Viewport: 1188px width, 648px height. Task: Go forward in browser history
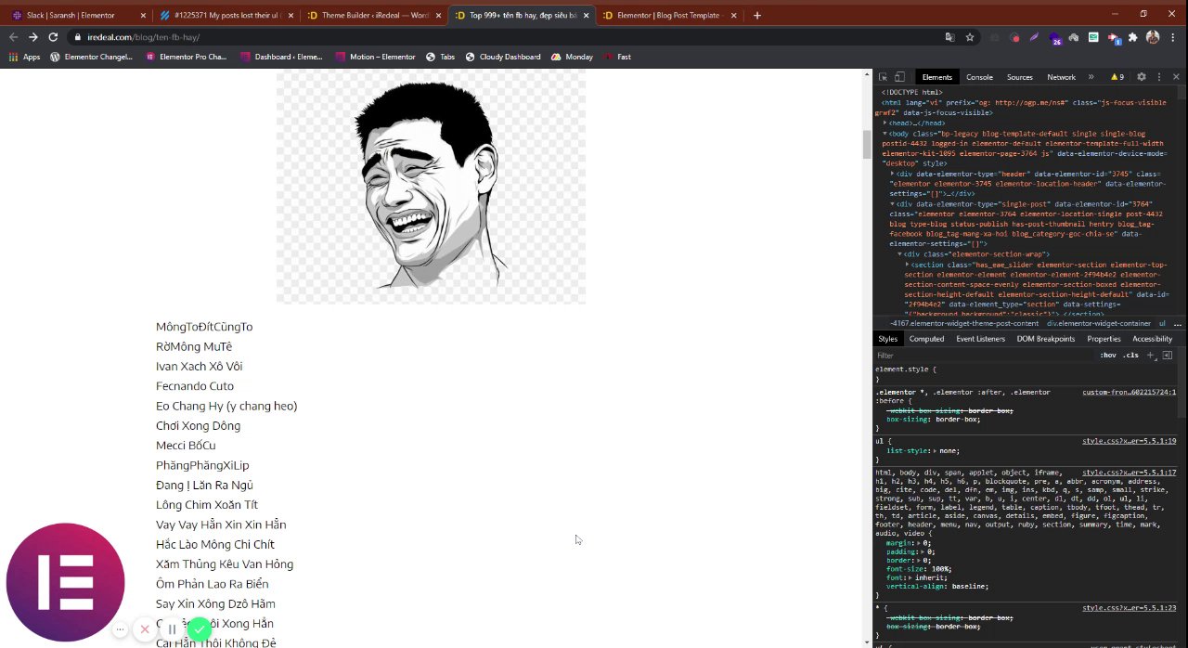click(x=32, y=37)
